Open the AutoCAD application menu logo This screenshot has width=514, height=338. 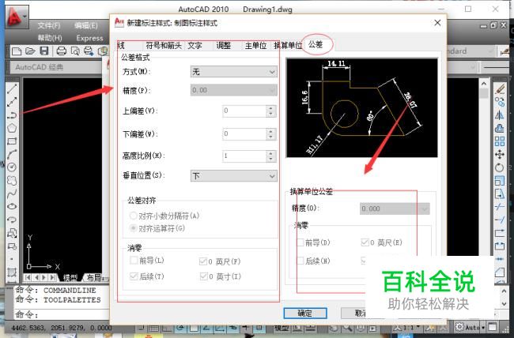(17, 16)
